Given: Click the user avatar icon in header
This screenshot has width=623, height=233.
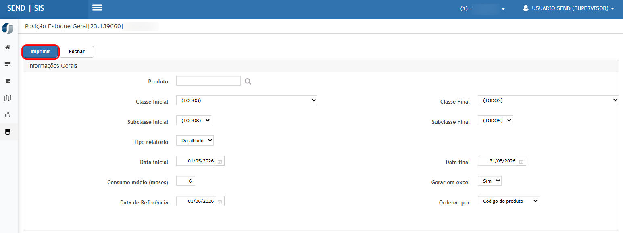Looking at the screenshot, I should click(525, 8).
